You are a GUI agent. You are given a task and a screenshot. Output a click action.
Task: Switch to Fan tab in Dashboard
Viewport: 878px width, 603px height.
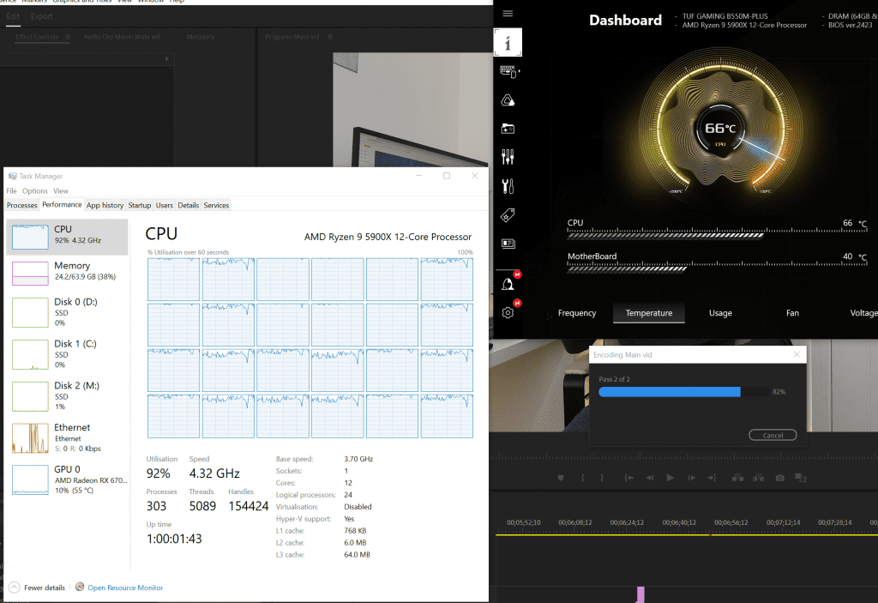pos(792,313)
